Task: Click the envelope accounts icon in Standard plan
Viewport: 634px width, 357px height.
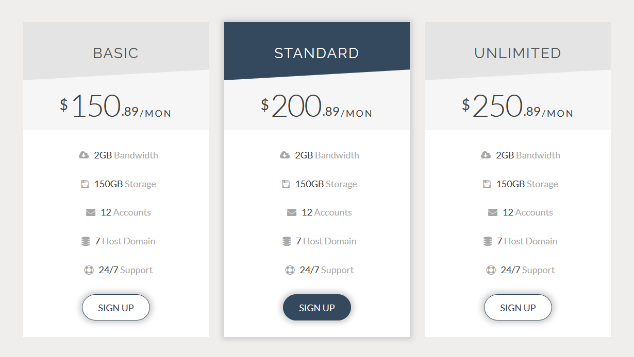Action: click(x=292, y=212)
